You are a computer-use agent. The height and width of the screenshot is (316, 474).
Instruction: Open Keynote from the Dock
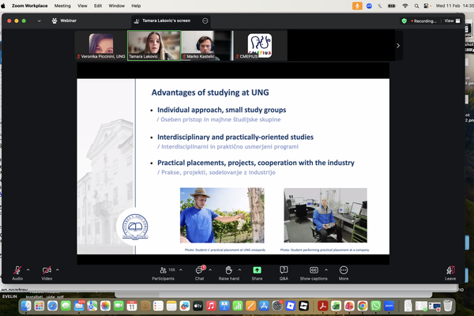[224, 306]
